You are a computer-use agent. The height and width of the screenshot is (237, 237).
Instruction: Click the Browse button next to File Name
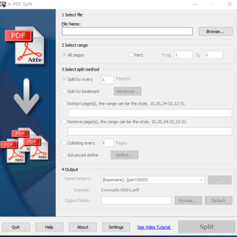pos(215,32)
